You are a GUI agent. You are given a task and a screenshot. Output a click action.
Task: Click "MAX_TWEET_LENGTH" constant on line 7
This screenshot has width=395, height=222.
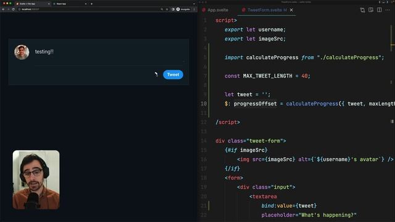coord(267,76)
